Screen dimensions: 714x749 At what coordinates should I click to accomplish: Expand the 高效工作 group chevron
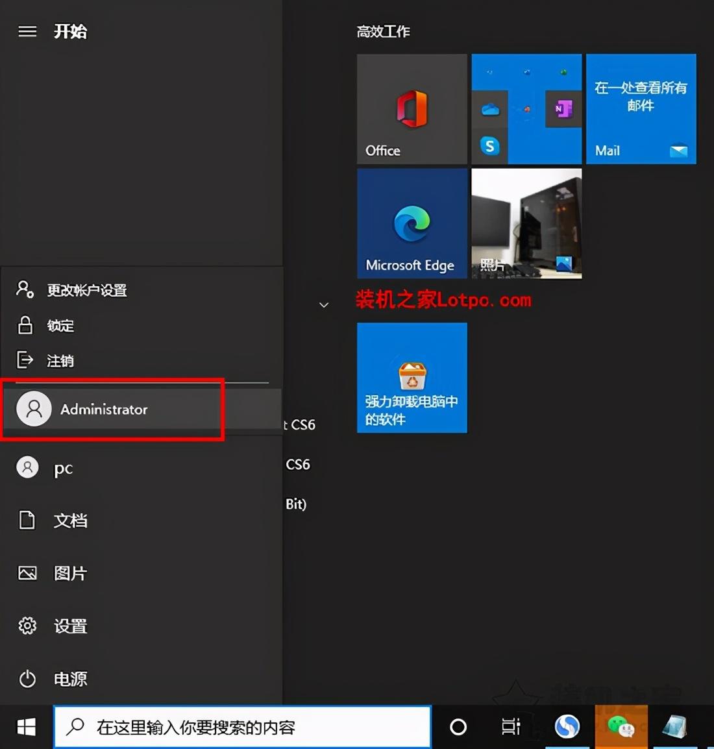[324, 304]
